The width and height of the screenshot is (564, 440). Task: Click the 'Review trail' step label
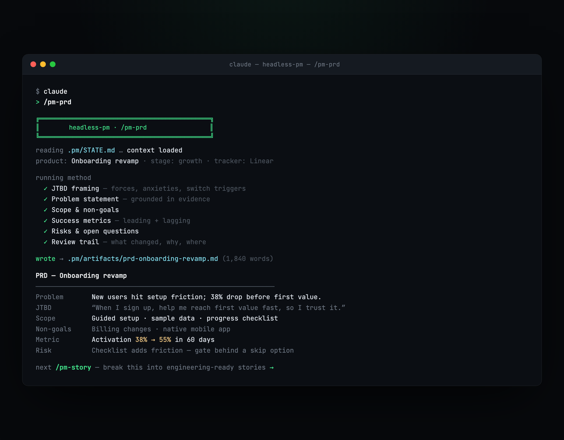[75, 242]
